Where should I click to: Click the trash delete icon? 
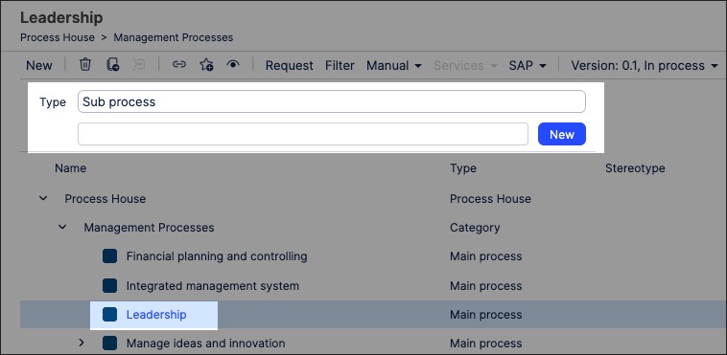pos(85,65)
